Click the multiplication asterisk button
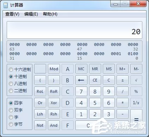Screen dimensions: 149x137 coord(123,103)
